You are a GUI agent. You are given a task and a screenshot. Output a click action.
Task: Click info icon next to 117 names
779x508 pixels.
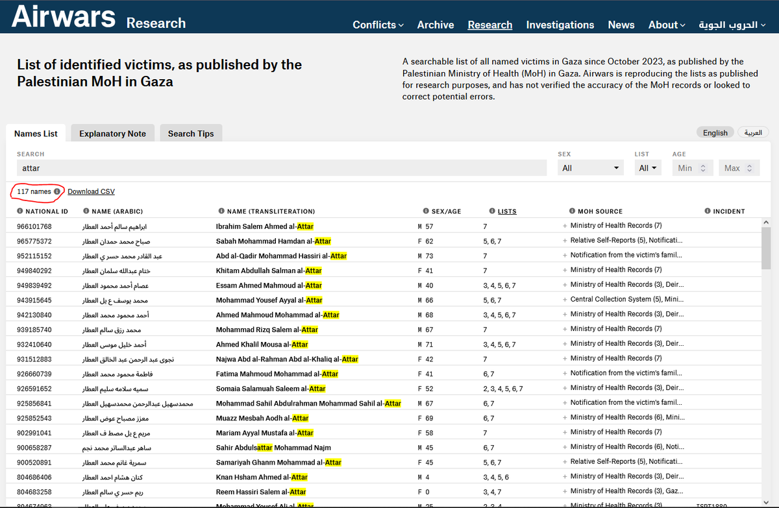tap(57, 192)
